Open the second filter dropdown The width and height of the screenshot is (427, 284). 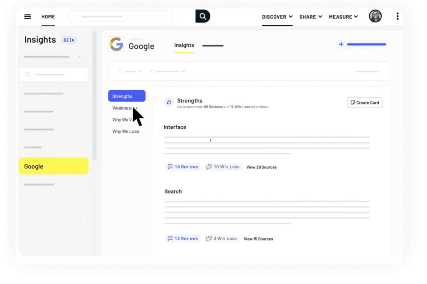point(167,71)
